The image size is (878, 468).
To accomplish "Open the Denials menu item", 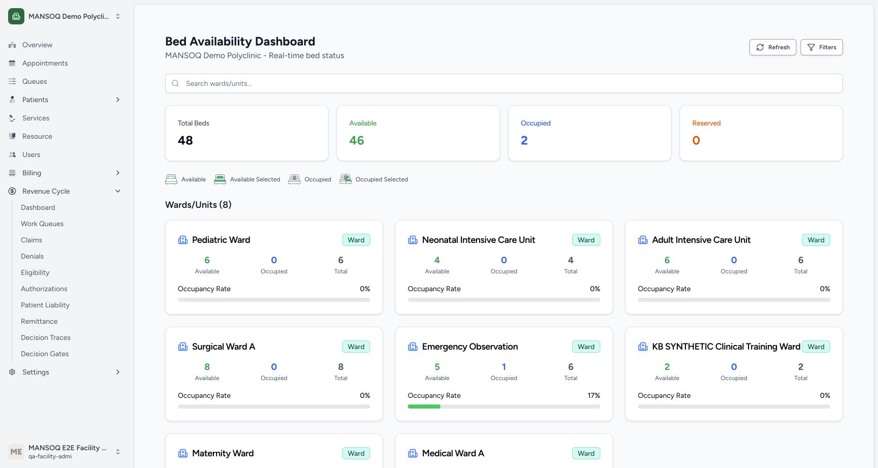I will click(x=32, y=256).
